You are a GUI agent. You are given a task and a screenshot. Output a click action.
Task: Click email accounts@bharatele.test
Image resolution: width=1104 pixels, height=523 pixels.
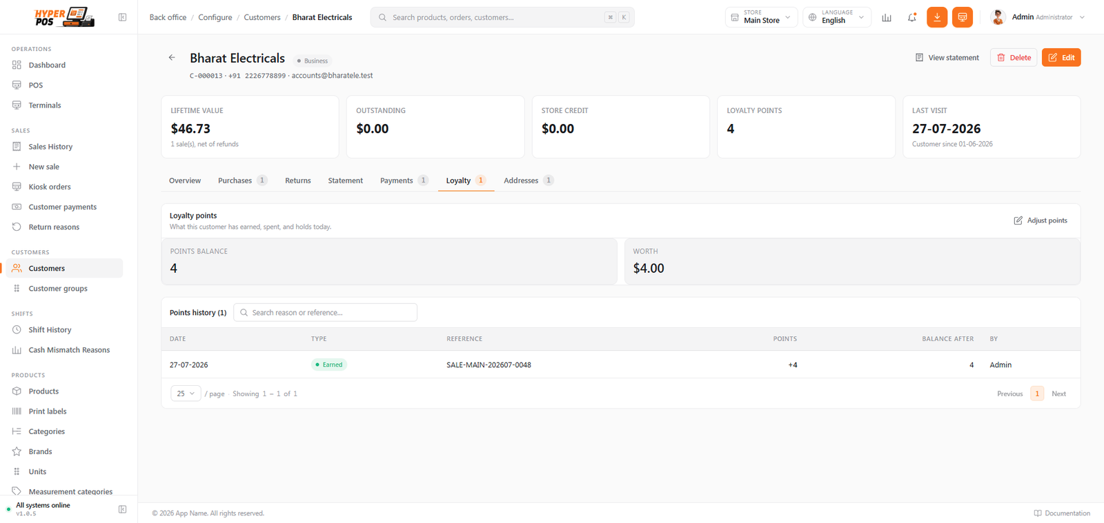332,76
